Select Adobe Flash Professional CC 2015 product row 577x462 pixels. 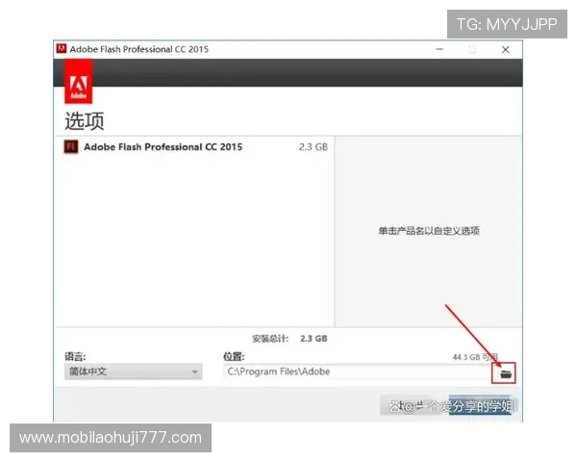point(195,146)
